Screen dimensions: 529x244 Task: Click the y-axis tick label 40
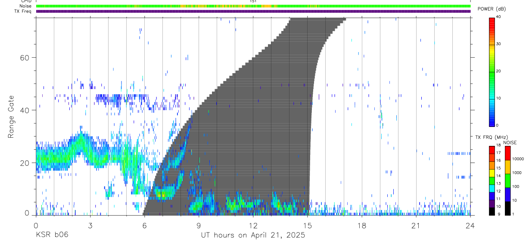tap(25, 110)
